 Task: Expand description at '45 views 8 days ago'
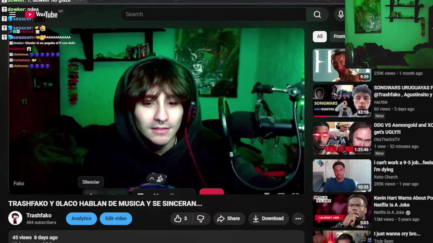35,238
